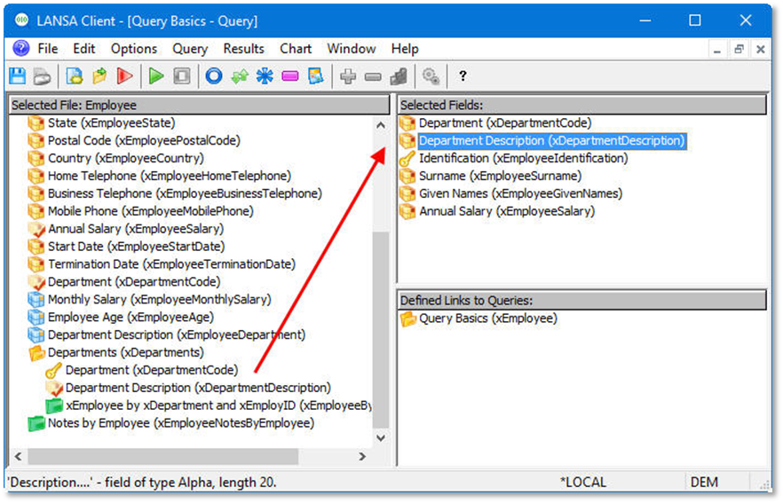Screen dimensions: 783x503
Task: Click the Print toolbar icon
Action: coord(42,76)
